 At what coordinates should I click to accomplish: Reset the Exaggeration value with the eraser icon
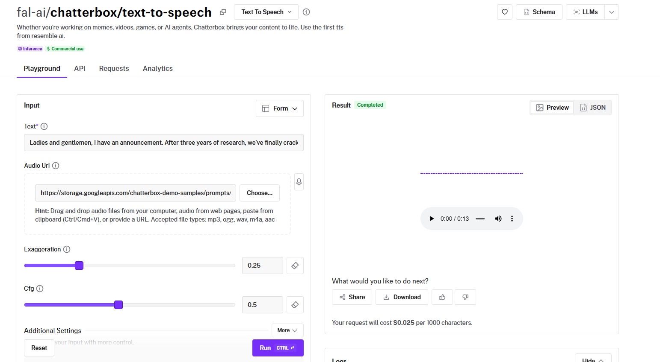point(295,266)
